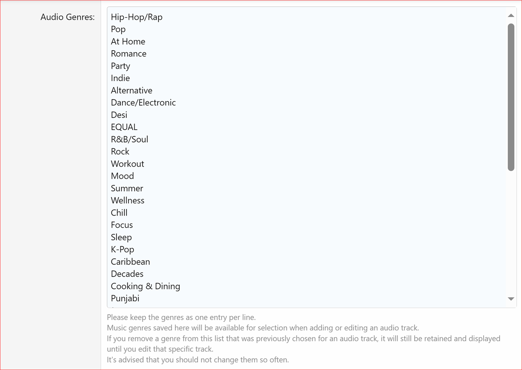Viewport: 522px width, 370px height.
Task: Click the Audio Genres label
Action: [x=67, y=17]
